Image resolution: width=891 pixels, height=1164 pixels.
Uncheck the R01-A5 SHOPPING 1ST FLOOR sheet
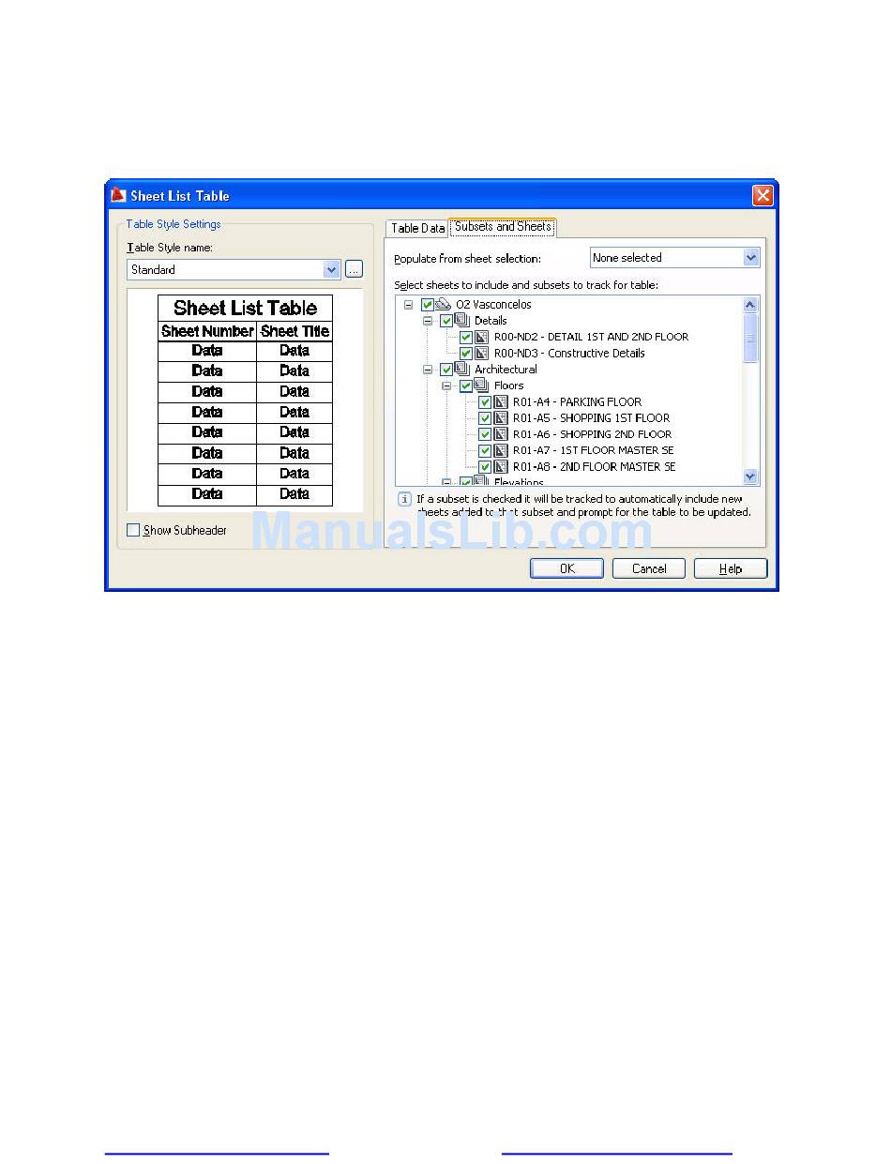point(485,418)
